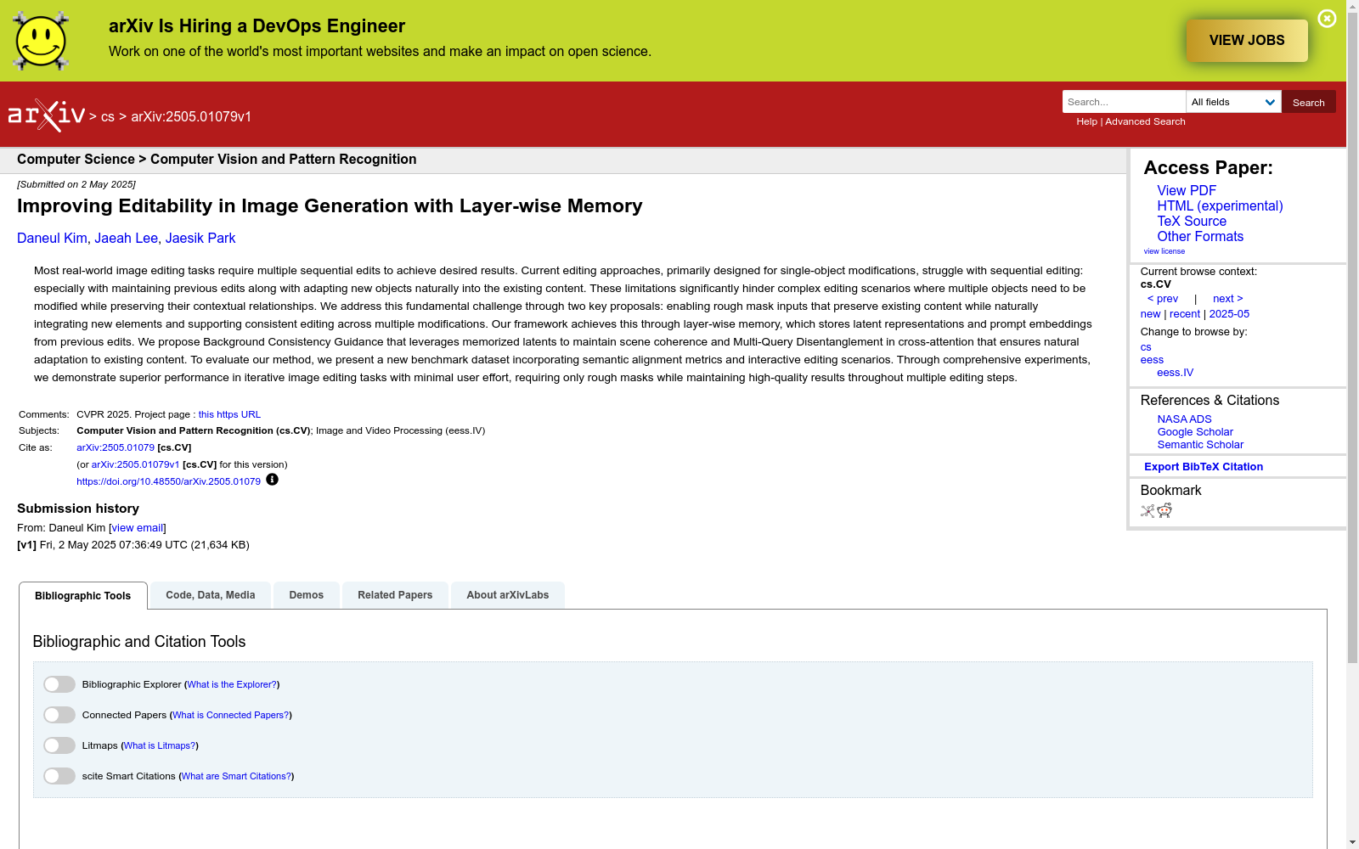Enable the Bibliographic Explorer toggle
Viewport: 1359px width, 849px height.
tap(59, 684)
